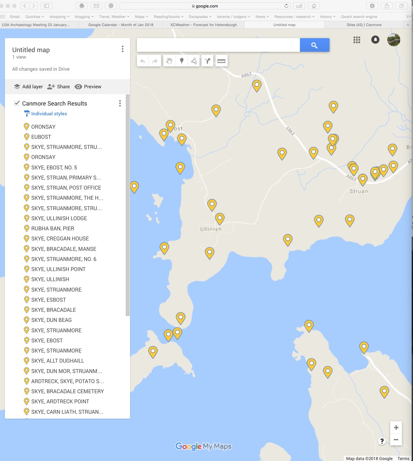Select SKYE, CREGGAN HOUSE list item
413x461 pixels.
(60, 238)
